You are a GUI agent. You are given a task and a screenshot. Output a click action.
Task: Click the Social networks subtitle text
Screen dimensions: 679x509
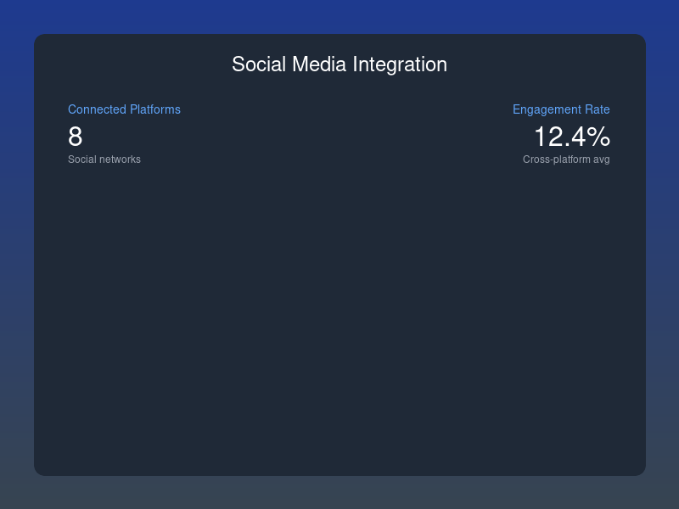(x=104, y=159)
